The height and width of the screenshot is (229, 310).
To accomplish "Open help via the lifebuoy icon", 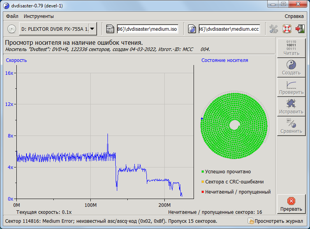I will 287,29.
